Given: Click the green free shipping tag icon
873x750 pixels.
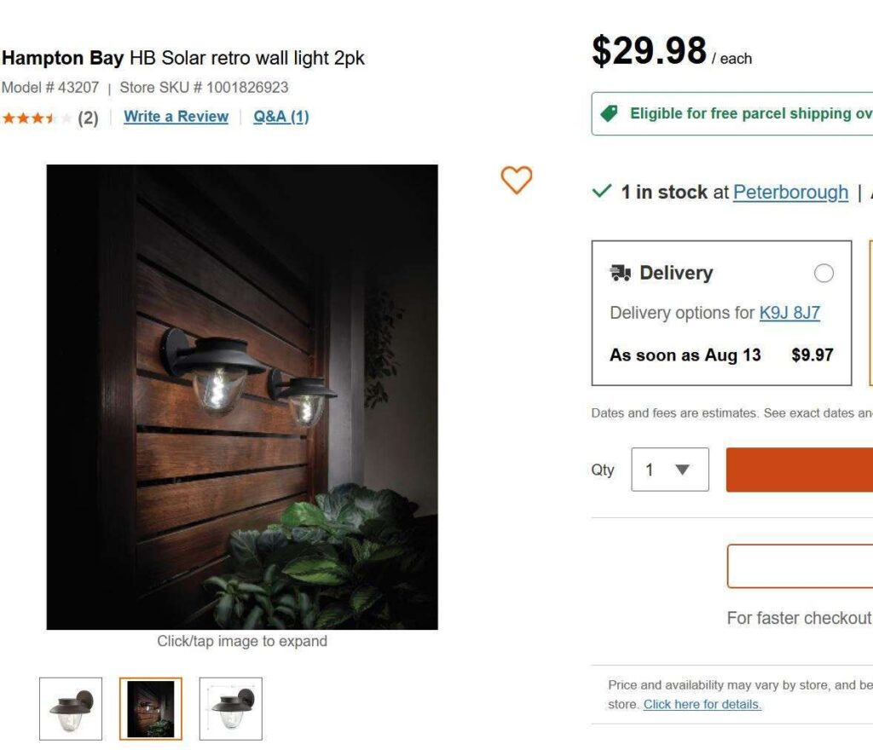Looking at the screenshot, I should click(x=609, y=114).
